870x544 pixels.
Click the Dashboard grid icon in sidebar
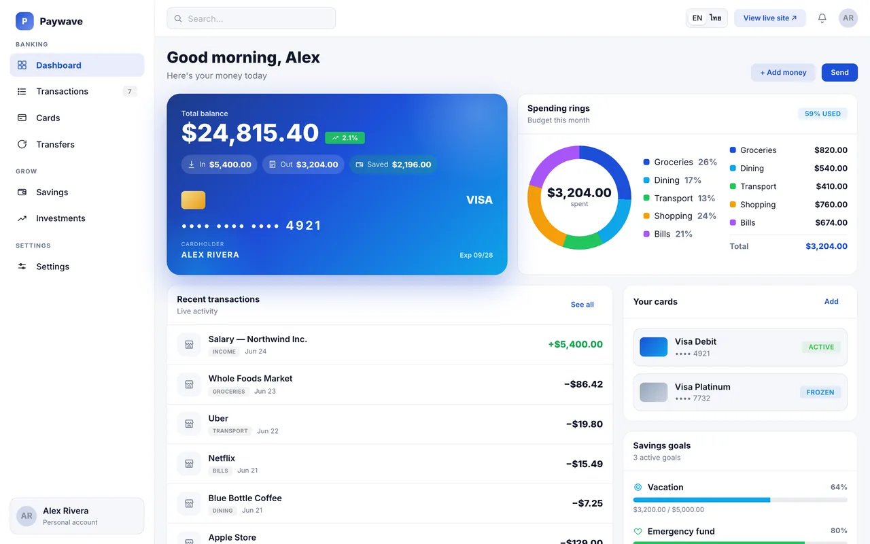point(22,65)
